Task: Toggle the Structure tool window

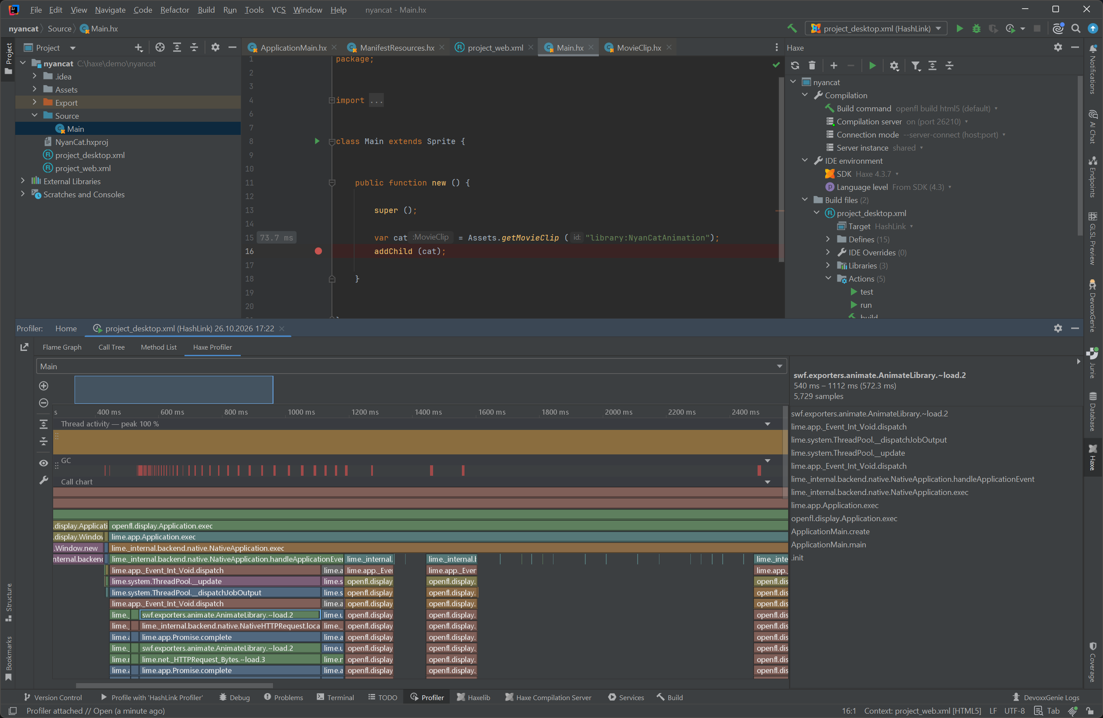Action: 8,602
